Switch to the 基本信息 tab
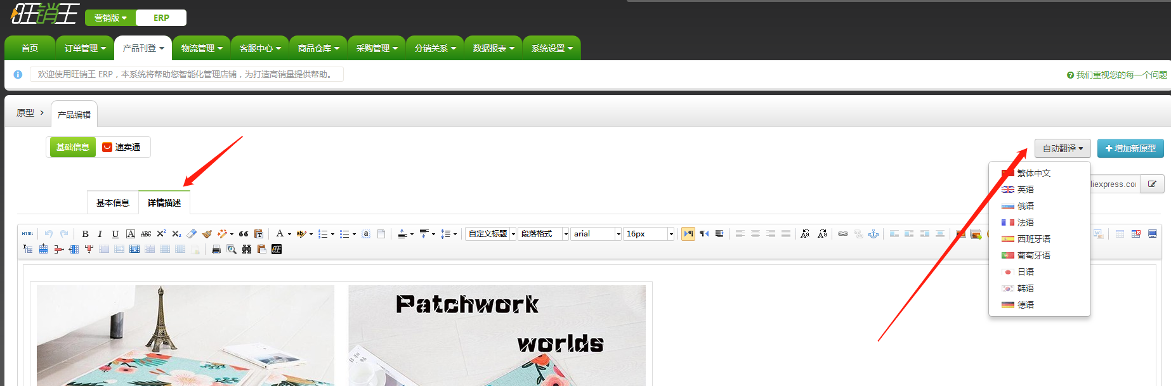This screenshot has height=386, width=1171. (113, 203)
